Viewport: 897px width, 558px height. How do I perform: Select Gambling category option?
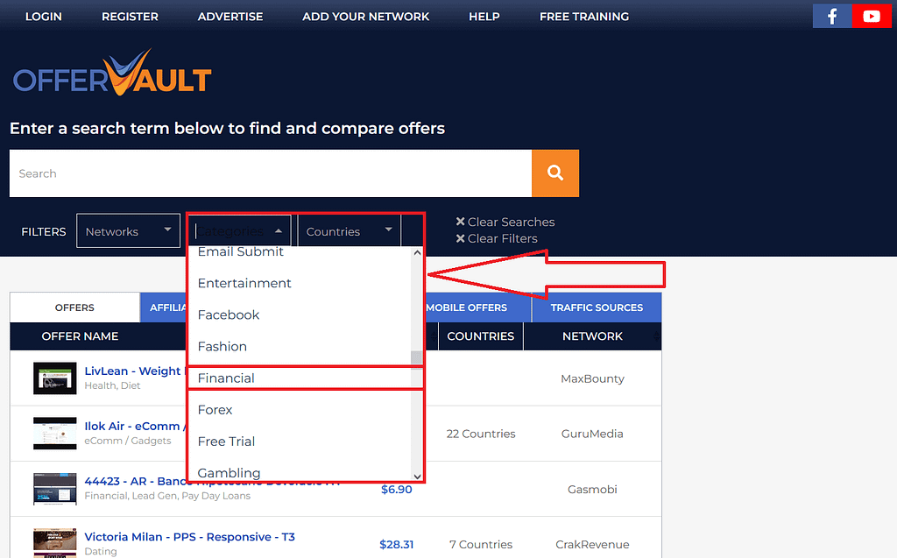(x=229, y=473)
